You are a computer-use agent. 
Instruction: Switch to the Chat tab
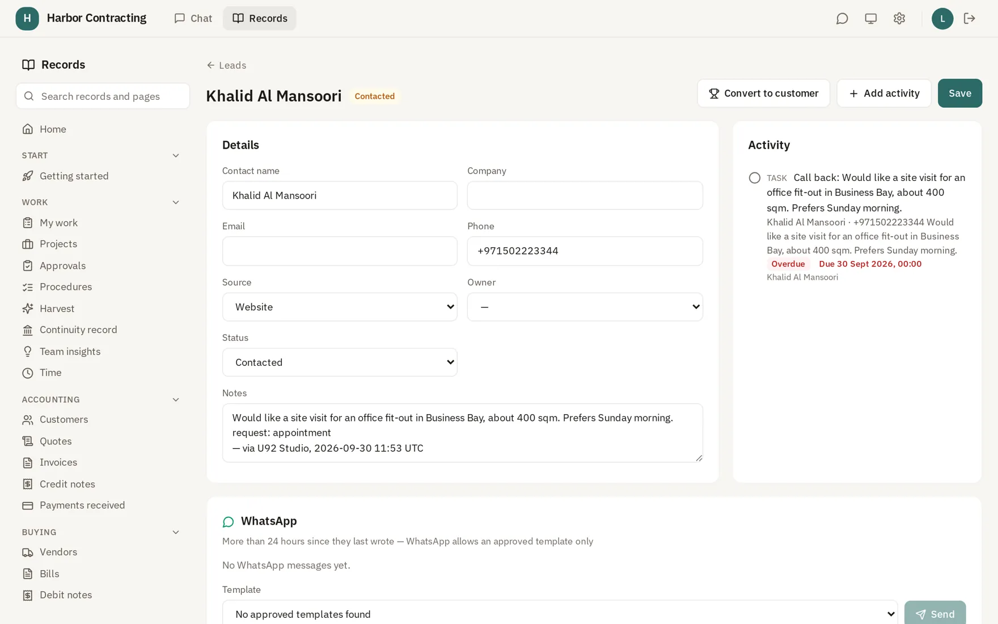coord(193,18)
